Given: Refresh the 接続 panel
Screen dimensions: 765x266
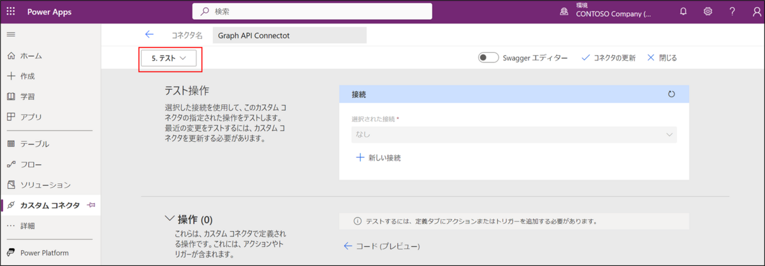Looking at the screenshot, I should point(671,94).
